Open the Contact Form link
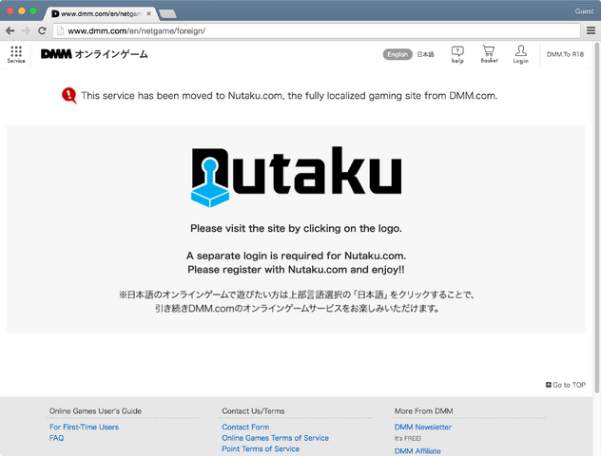 (x=245, y=427)
